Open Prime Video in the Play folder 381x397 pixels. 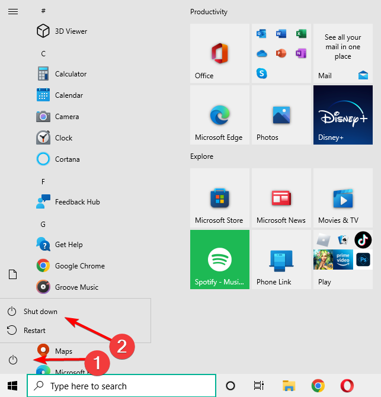[x=343, y=260]
